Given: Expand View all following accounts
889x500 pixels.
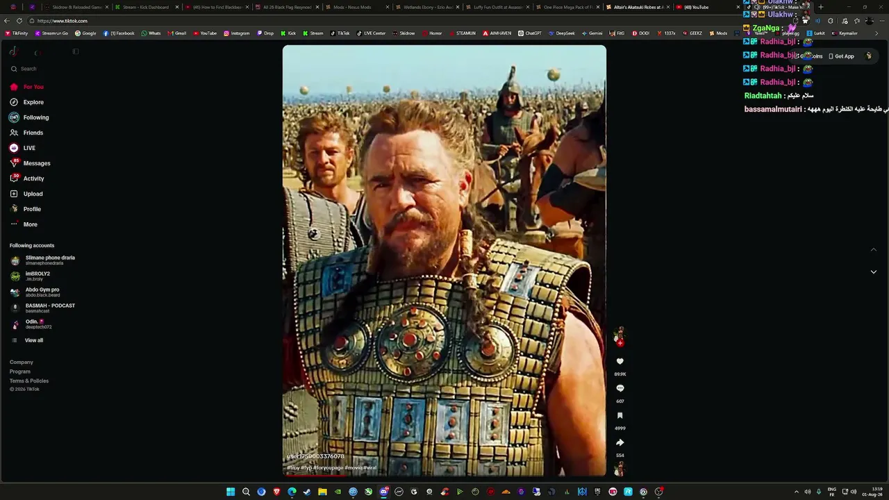Looking at the screenshot, I should click(26, 340).
